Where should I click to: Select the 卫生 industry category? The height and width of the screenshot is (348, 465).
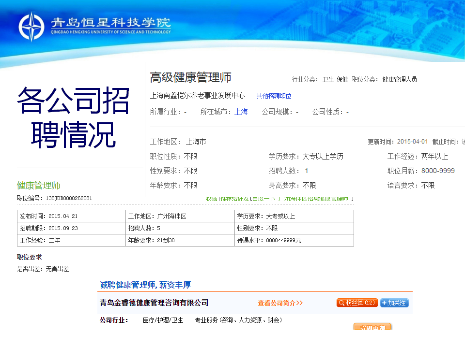(x=328, y=79)
